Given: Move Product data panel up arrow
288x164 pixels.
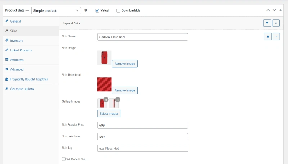Looking at the screenshot, I should [x=268, y=10].
